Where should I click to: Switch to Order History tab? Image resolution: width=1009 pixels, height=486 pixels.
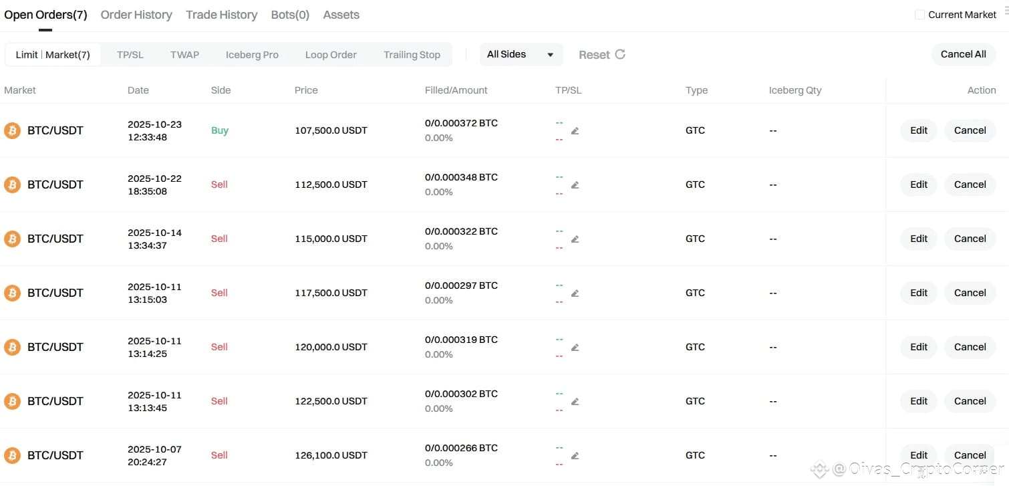[136, 15]
